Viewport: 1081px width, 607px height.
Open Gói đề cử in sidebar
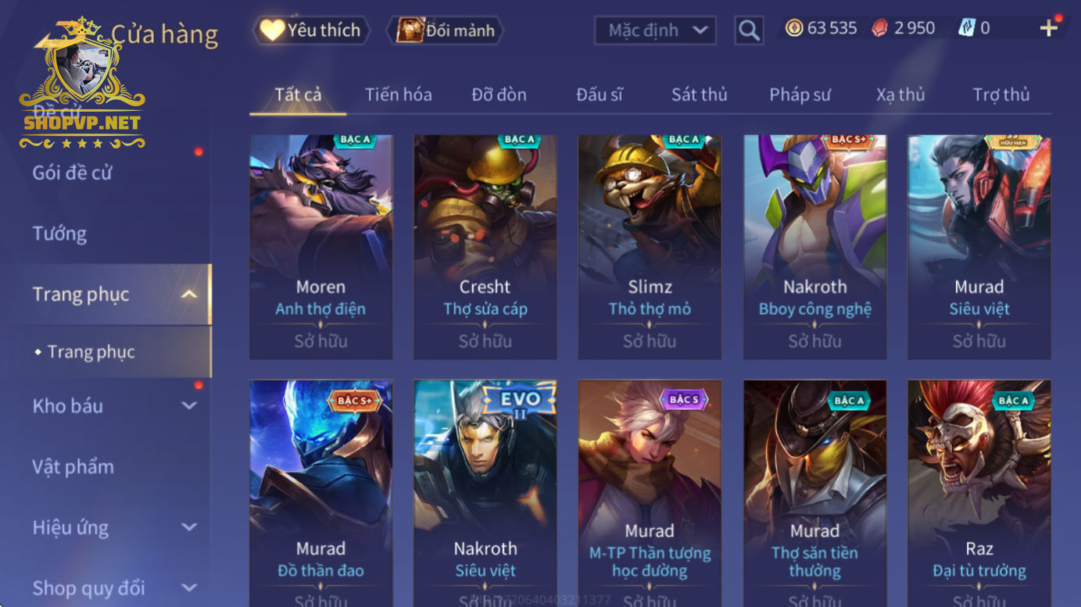click(x=72, y=173)
